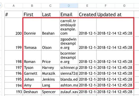The height and width of the screenshot is (96, 139).
Task: Select column E header
Action: [87, 6]
